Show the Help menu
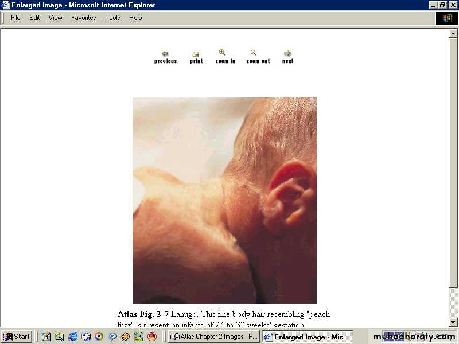The width and height of the screenshot is (459, 344). click(135, 18)
